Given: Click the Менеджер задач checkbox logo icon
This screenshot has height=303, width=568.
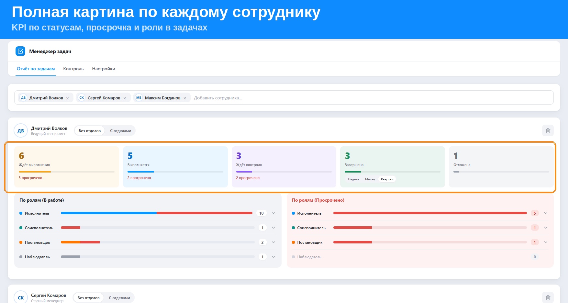Looking at the screenshot, I should [20, 51].
